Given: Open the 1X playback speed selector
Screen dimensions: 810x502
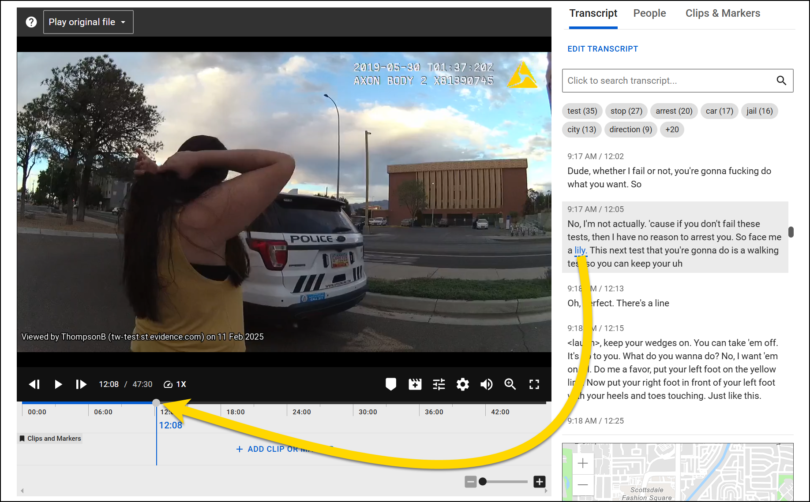Looking at the screenshot, I should point(175,384).
